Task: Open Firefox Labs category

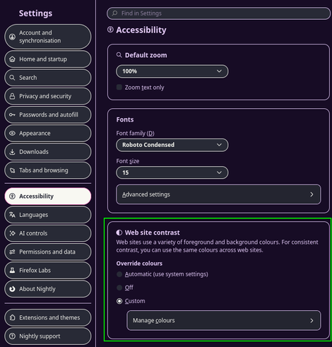Action: 48,270
